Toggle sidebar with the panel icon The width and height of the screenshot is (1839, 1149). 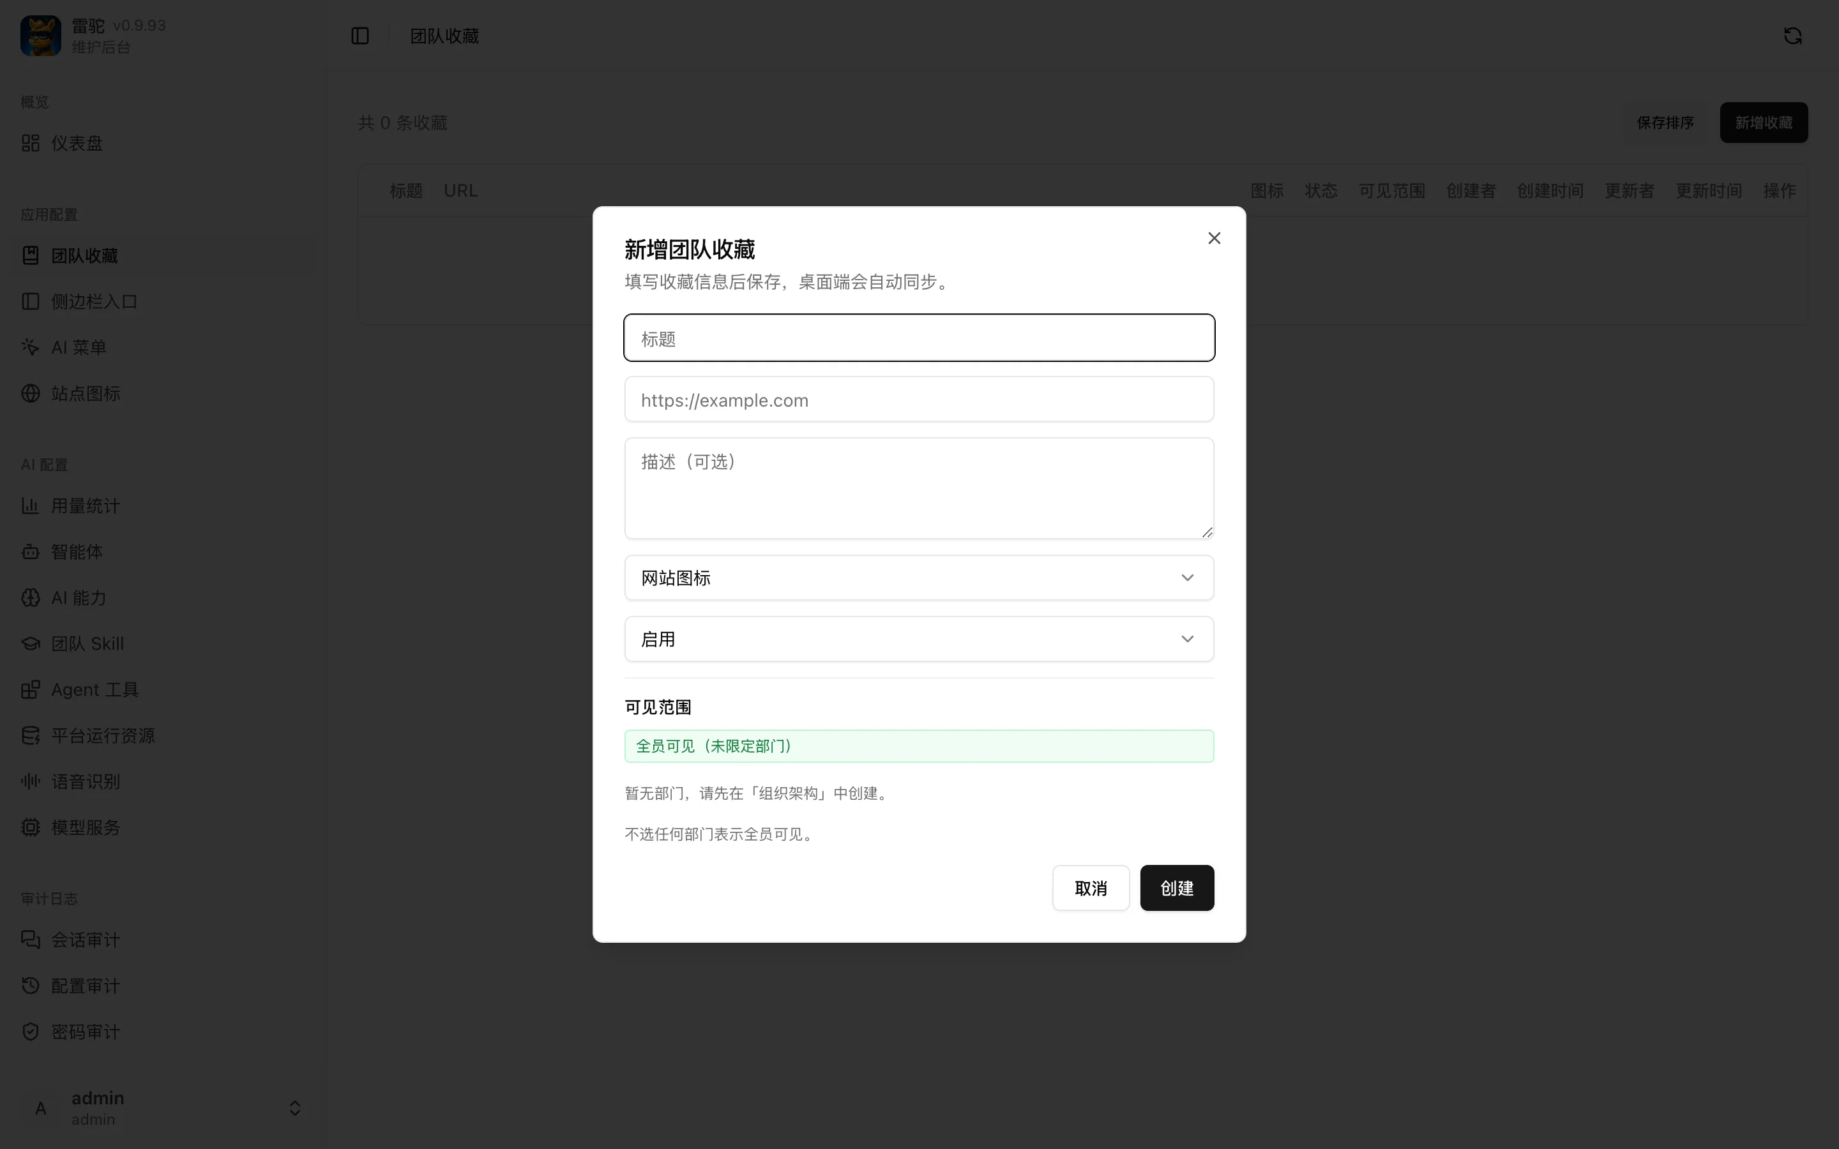[360, 36]
